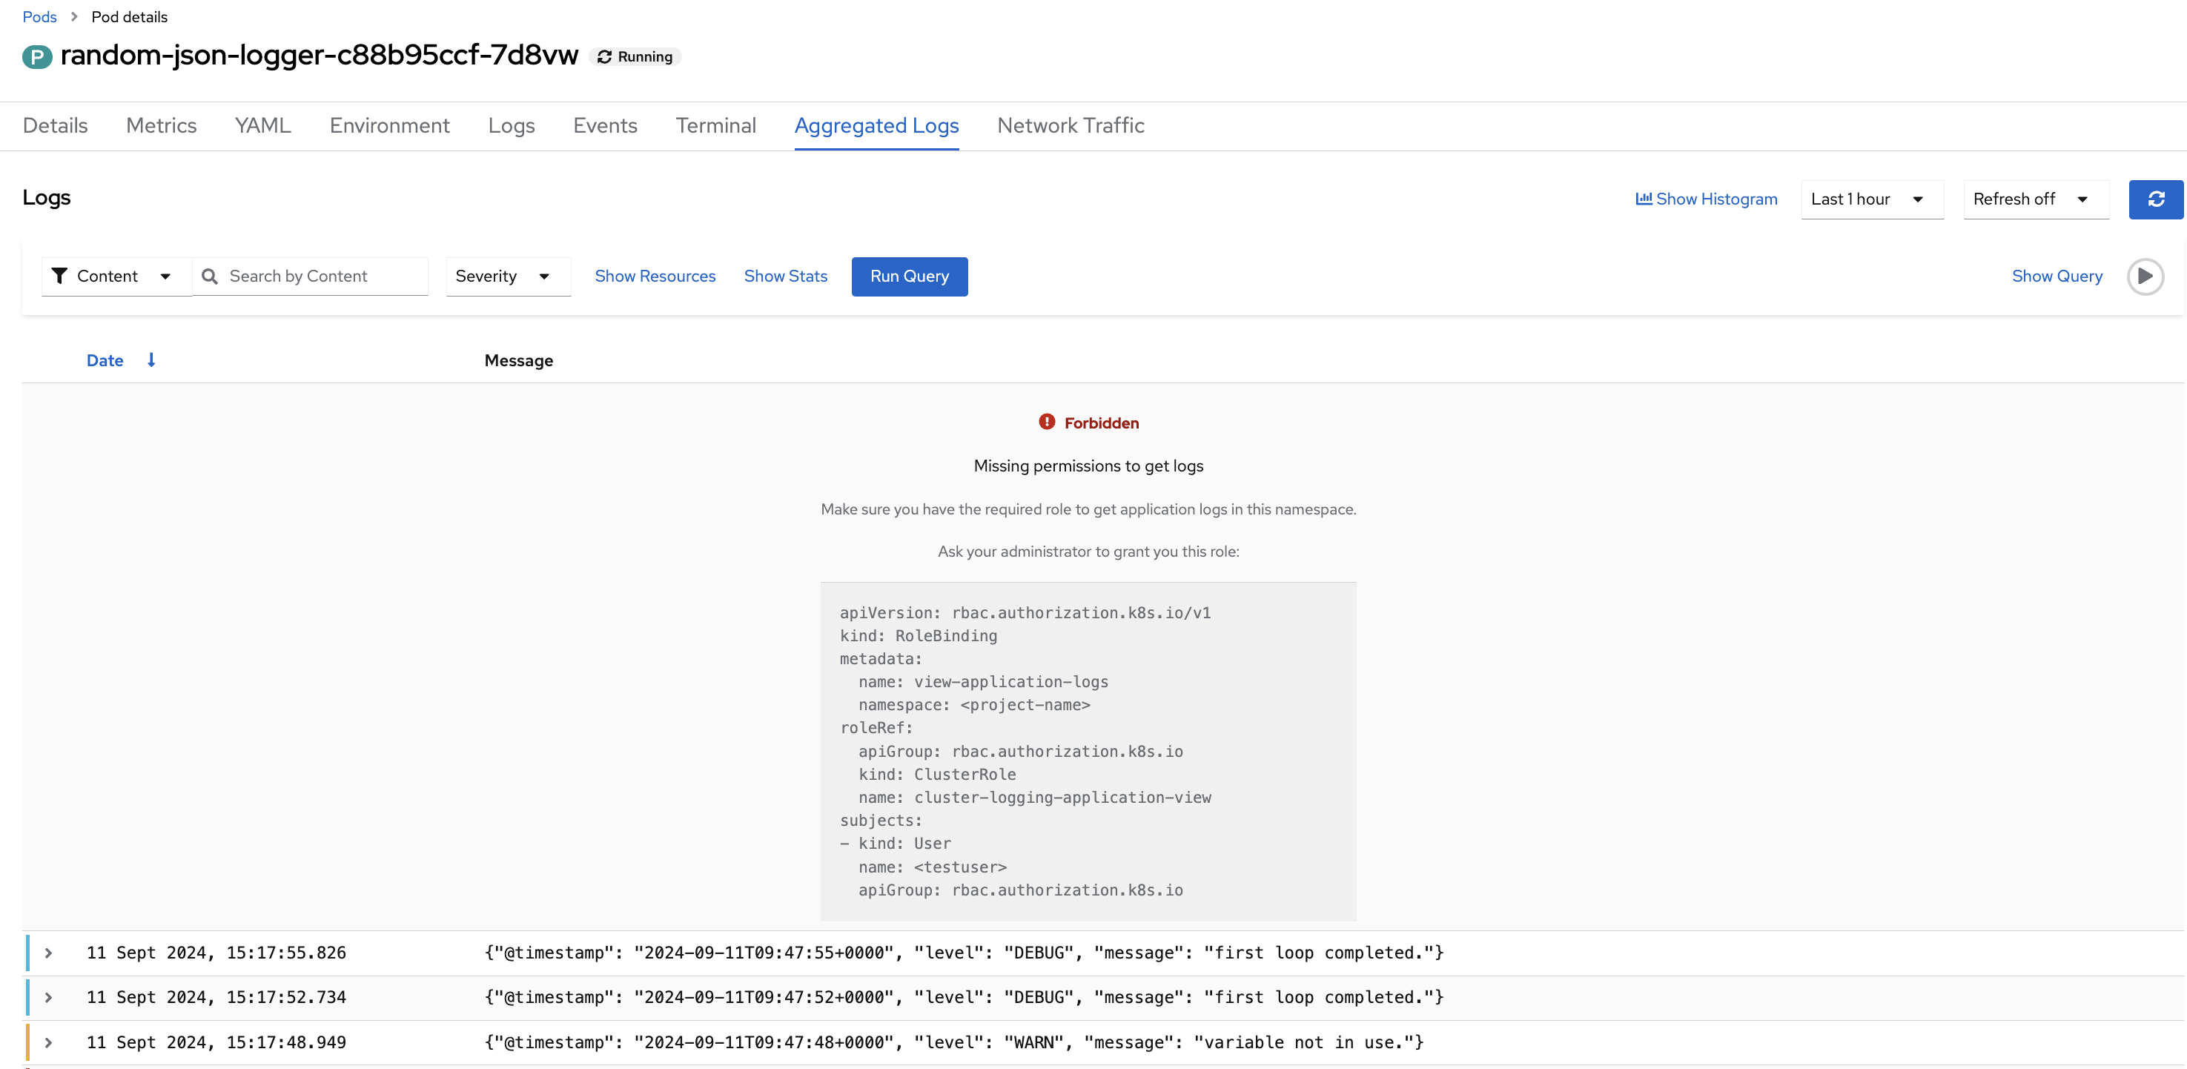This screenshot has width=2187, height=1069.
Task: Open the Refresh off interval dropdown
Action: click(2035, 199)
